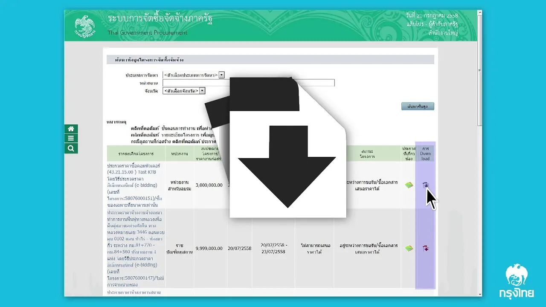Screen dimensions: 546x307
Task: Open the ประเภทการจัดหา dropdown
Action: click(x=194, y=75)
